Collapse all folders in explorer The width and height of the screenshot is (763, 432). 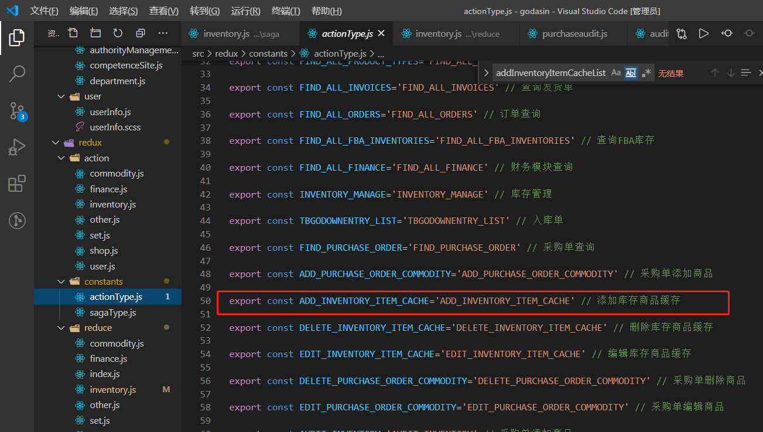click(x=141, y=33)
